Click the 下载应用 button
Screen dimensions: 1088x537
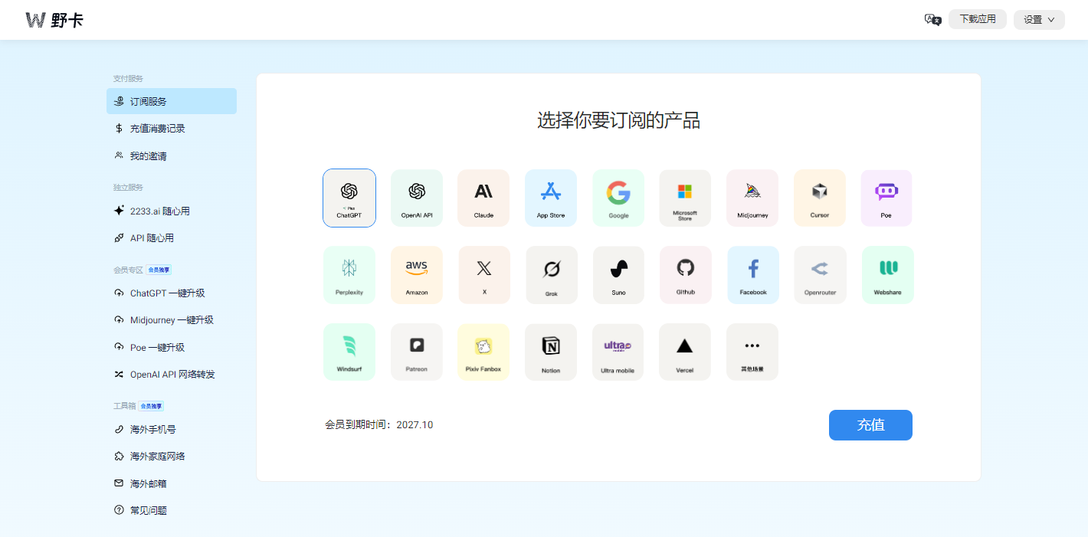(977, 19)
